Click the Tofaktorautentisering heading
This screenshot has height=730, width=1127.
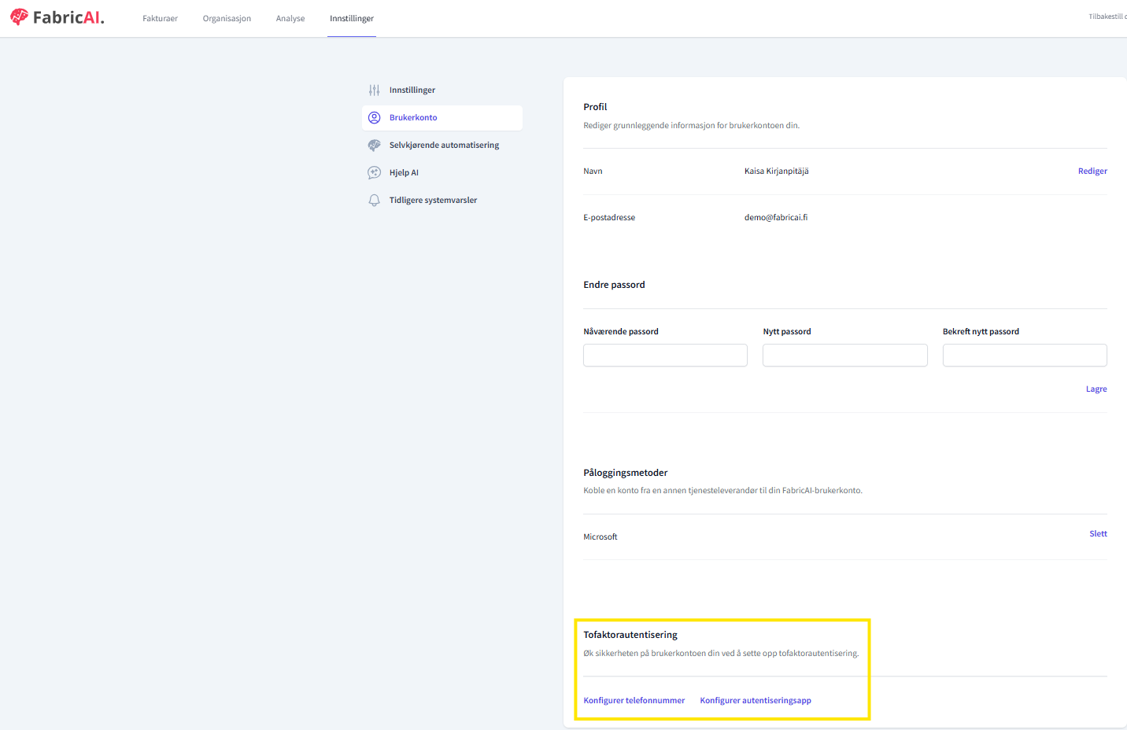point(630,635)
